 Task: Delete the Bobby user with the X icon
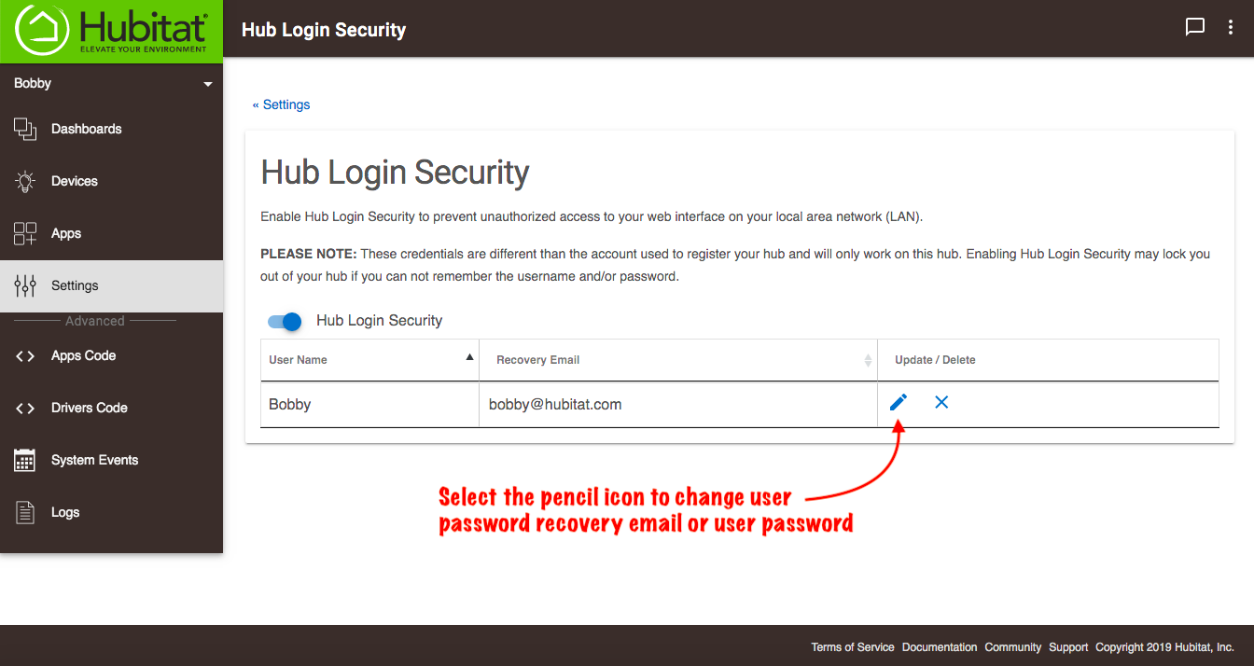[x=940, y=402]
